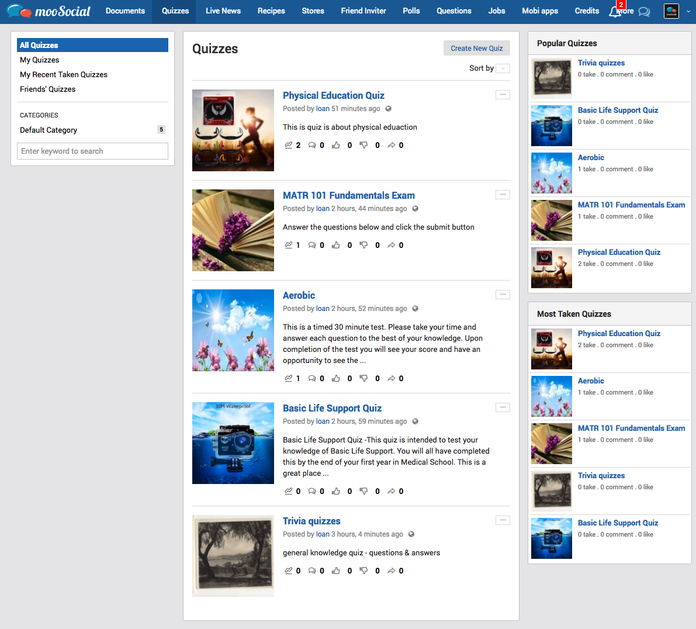Open the Sort by dropdown
This screenshot has height=629, width=696.
[503, 68]
